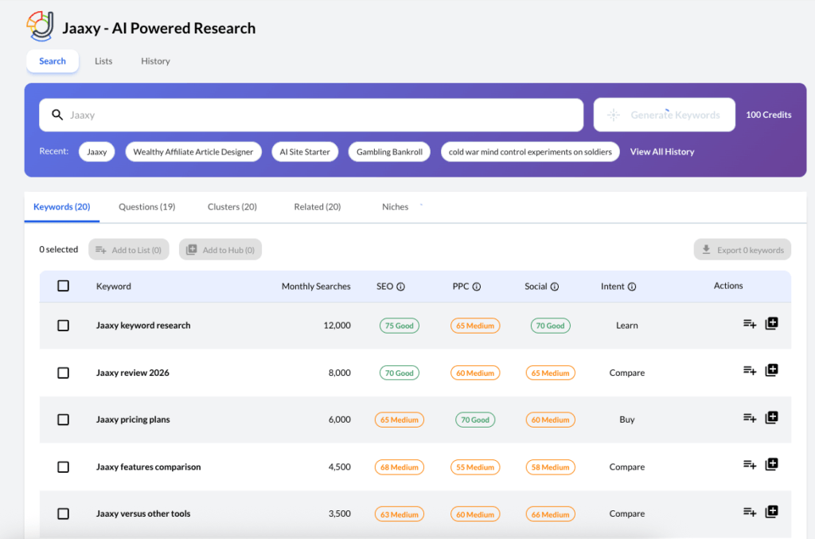Viewport: 815px width, 539px height.
Task: Switch to the Questions (19) tab
Action: point(146,206)
